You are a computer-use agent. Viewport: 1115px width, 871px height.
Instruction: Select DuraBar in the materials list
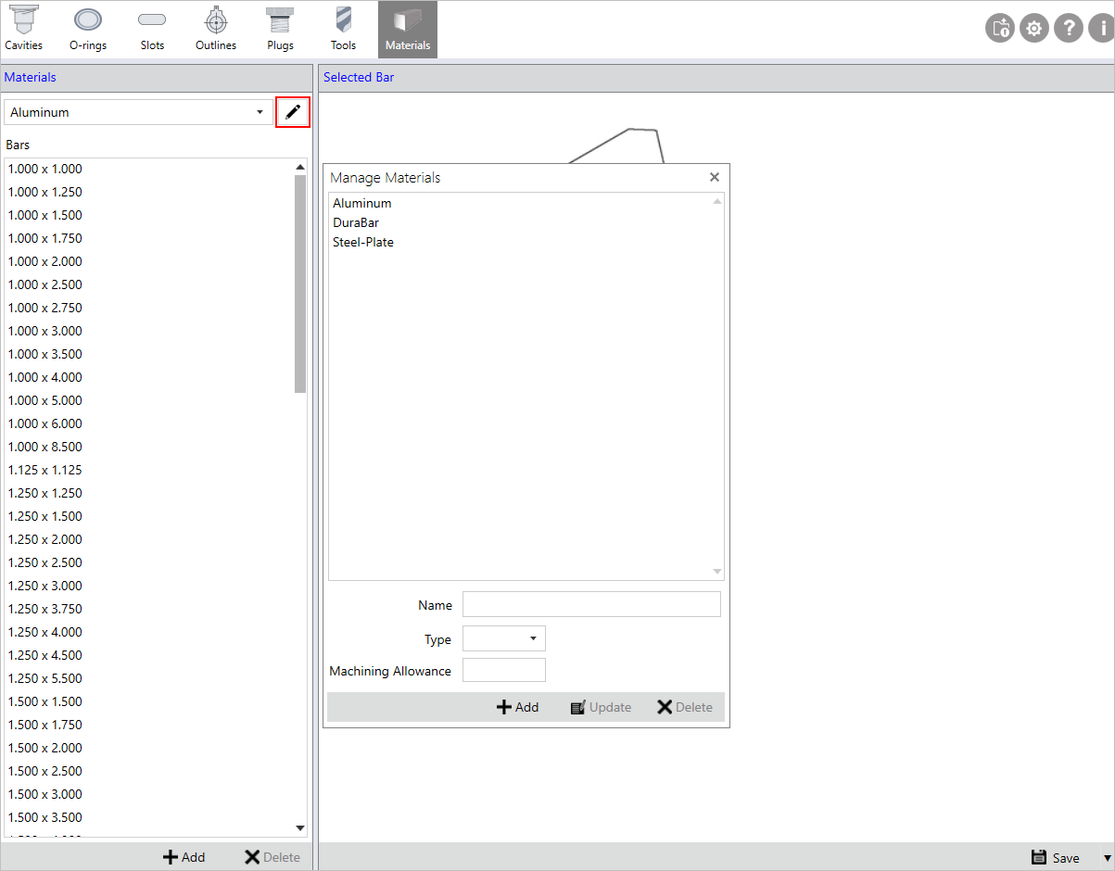point(356,222)
